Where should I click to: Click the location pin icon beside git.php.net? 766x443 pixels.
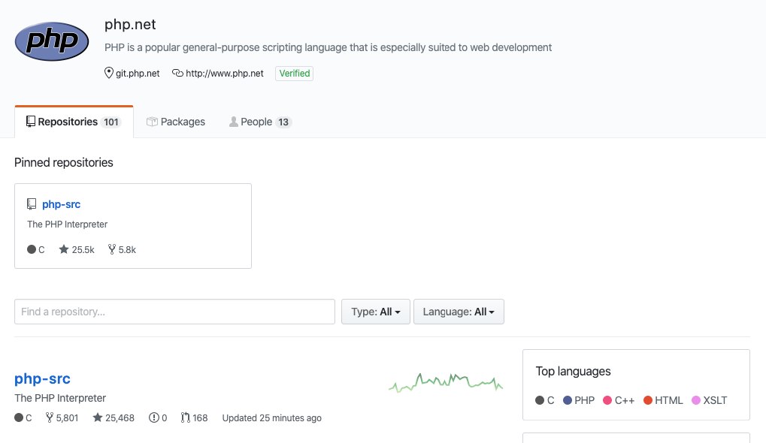109,73
